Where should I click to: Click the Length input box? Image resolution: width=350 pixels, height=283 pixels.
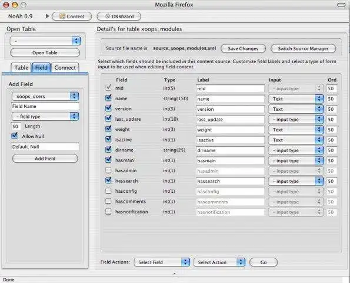tap(16, 126)
